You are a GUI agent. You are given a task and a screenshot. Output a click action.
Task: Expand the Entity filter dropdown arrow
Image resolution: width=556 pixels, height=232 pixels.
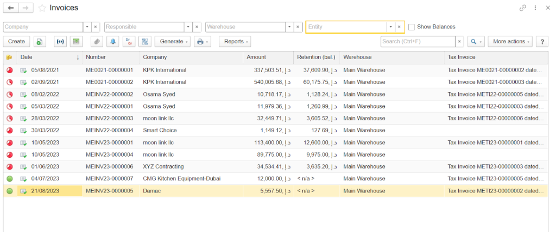tap(391, 27)
